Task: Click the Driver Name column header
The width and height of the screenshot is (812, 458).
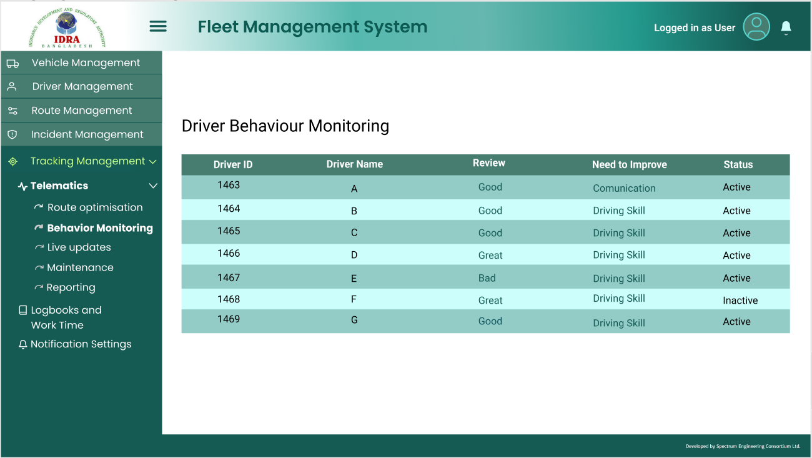Action: click(x=355, y=164)
